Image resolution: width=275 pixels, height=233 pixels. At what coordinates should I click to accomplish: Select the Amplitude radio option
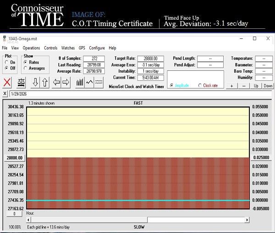[172, 85]
